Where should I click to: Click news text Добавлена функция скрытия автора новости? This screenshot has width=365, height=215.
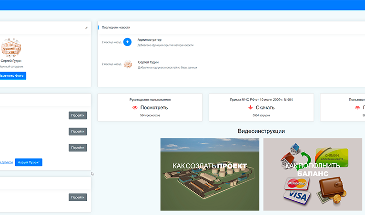click(x=165, y=45)
